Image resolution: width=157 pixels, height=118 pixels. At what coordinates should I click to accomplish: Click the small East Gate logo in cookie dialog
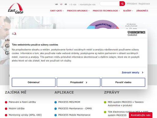tap(14, 33)
